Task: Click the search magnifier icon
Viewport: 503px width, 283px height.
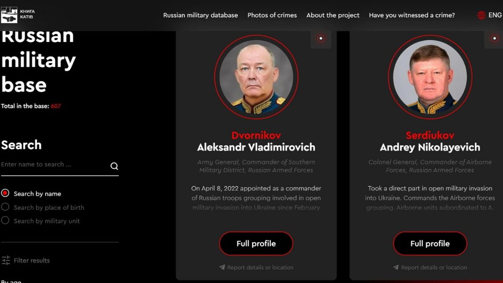Action: (114, 166)
